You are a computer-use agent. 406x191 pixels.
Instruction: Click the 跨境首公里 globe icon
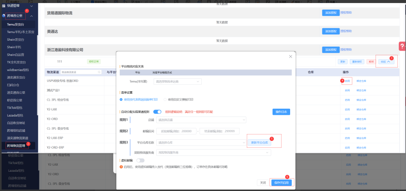3,16
